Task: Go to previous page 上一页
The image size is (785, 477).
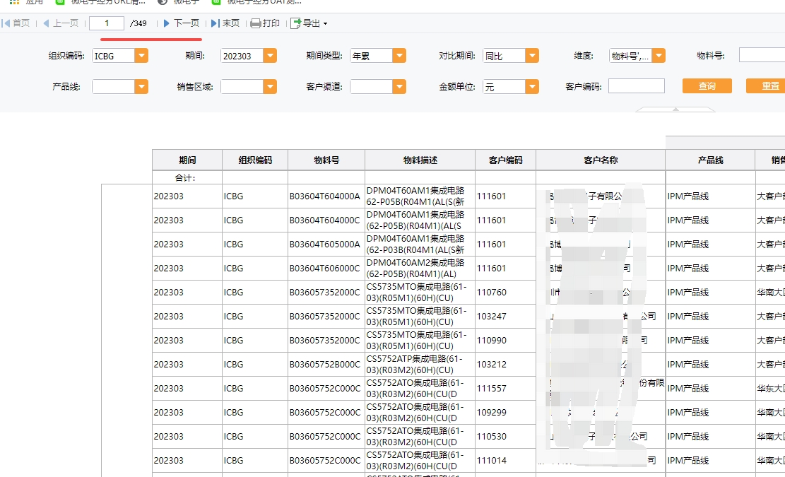Action: click(x=61, y=23)
